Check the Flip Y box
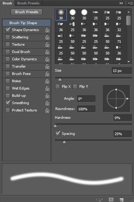The height and width of the screenshot is (202, 134). (x=75, y=87)
